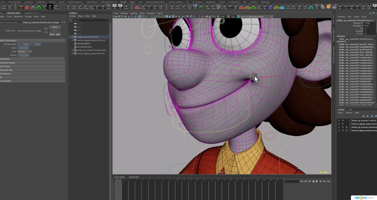The width and height of the screenshot is (377, 200).
Task: Open the RSN shelf tool
Action: click(317, 6)
